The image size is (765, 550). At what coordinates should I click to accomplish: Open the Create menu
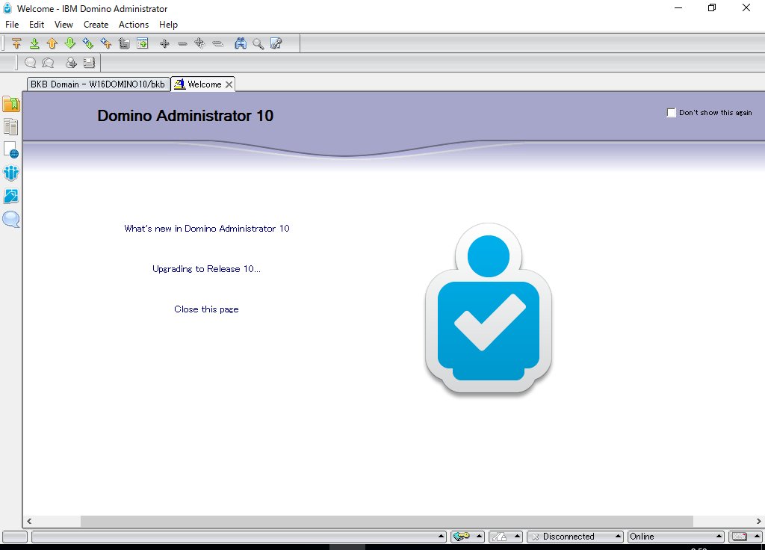point(96,25)
